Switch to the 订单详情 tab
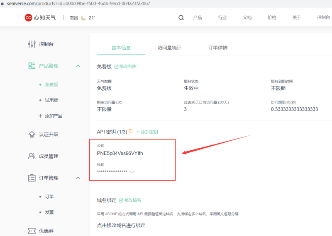The height and width of the screenshot is (236, 332). point(217,48)
